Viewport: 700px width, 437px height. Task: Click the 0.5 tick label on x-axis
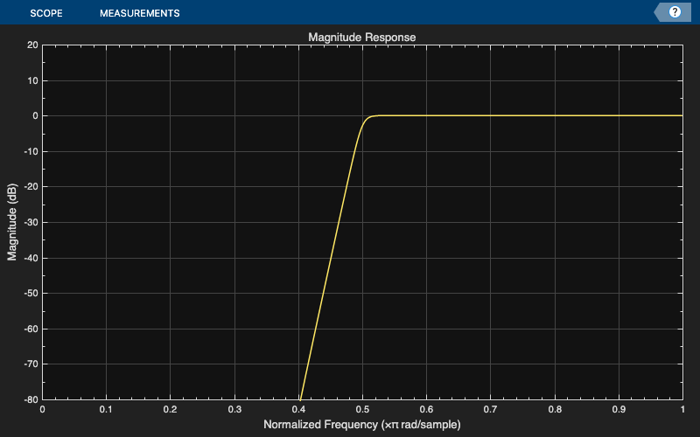point(362,409)
